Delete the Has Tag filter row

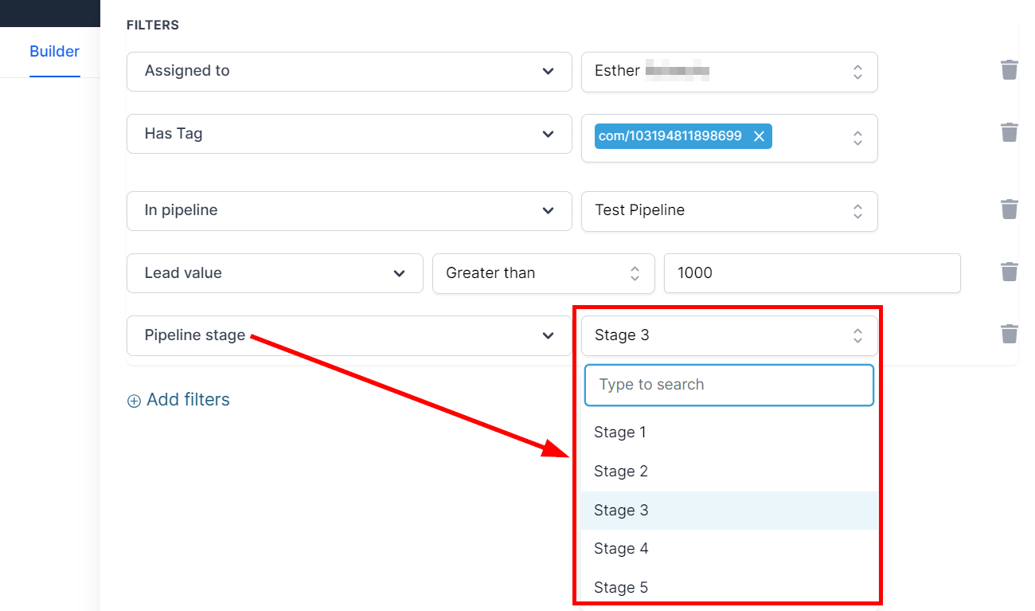click(1009, 132)
